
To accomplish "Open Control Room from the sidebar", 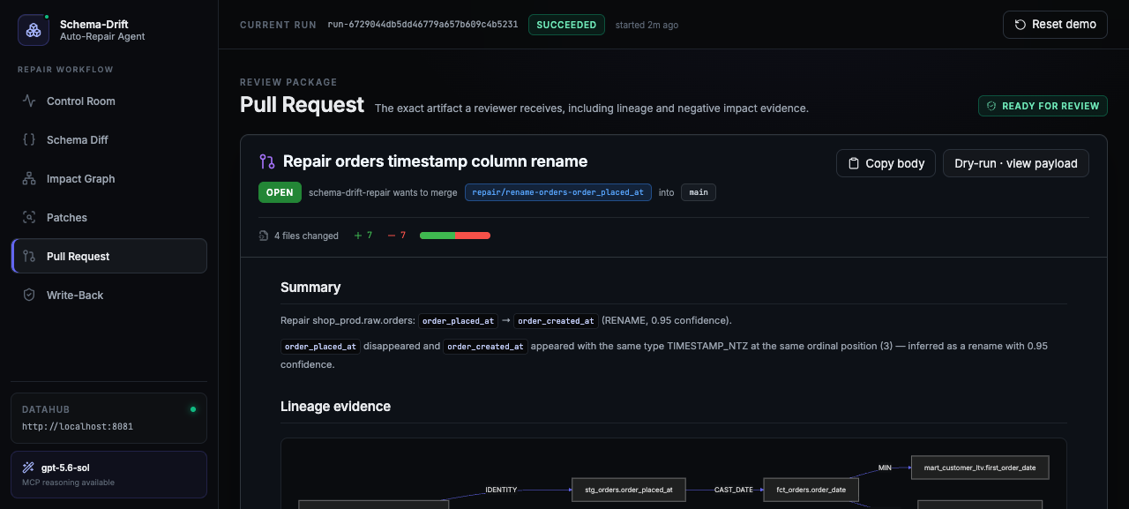I will [x=109, y=101].
